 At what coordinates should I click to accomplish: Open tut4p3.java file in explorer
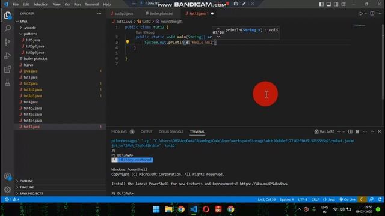coord(32,115)
